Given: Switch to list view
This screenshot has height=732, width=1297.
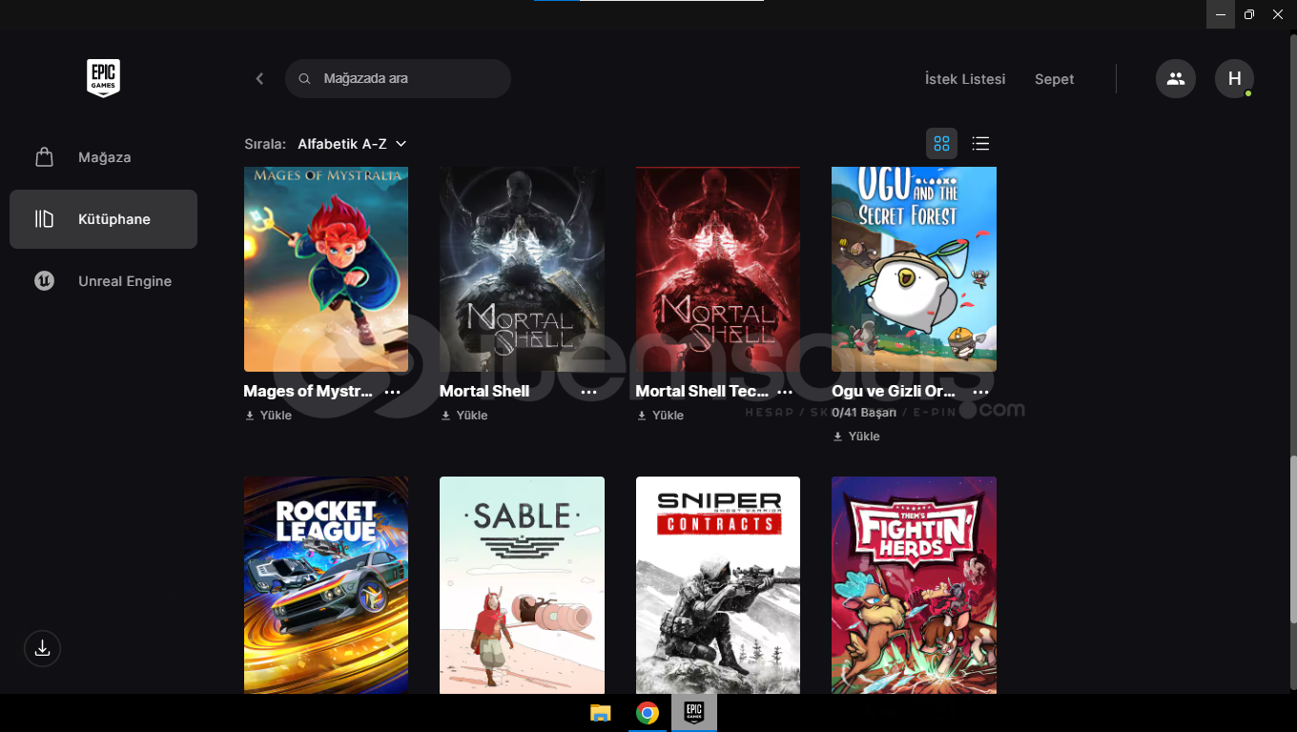Looking at the screenshot, I should click(980, 144).
